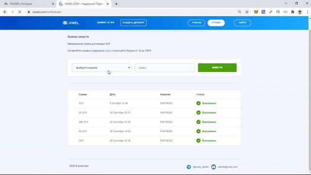This screenshot has width=311, height=175.
Task: Click green checkmark on 1 Октября row's successor 30 Сентября 20:11
Action: [198, 112]
